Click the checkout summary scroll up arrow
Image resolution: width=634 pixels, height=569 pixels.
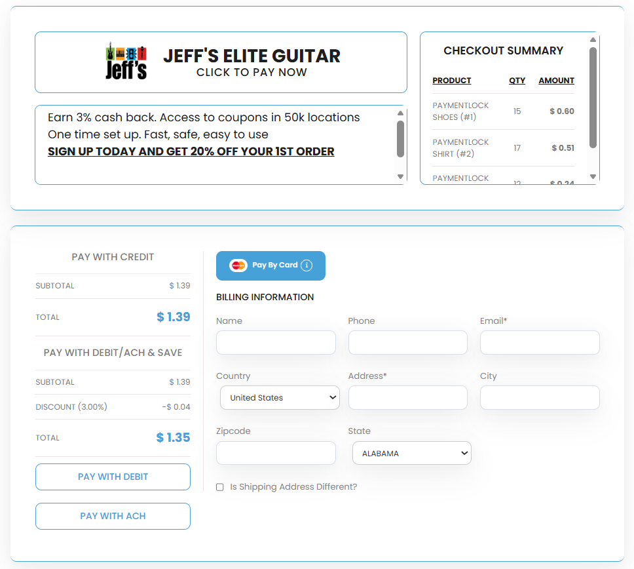(593, 40)
